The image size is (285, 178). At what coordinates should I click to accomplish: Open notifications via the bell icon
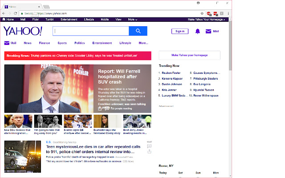coord(198,32)
